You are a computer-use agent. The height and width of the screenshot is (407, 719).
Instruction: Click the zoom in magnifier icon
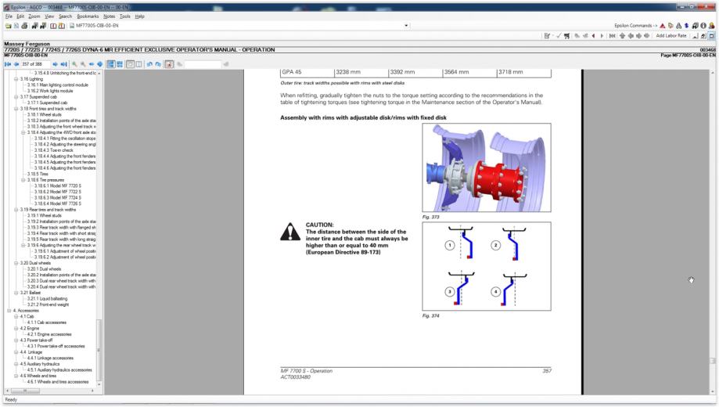point(75,64)
